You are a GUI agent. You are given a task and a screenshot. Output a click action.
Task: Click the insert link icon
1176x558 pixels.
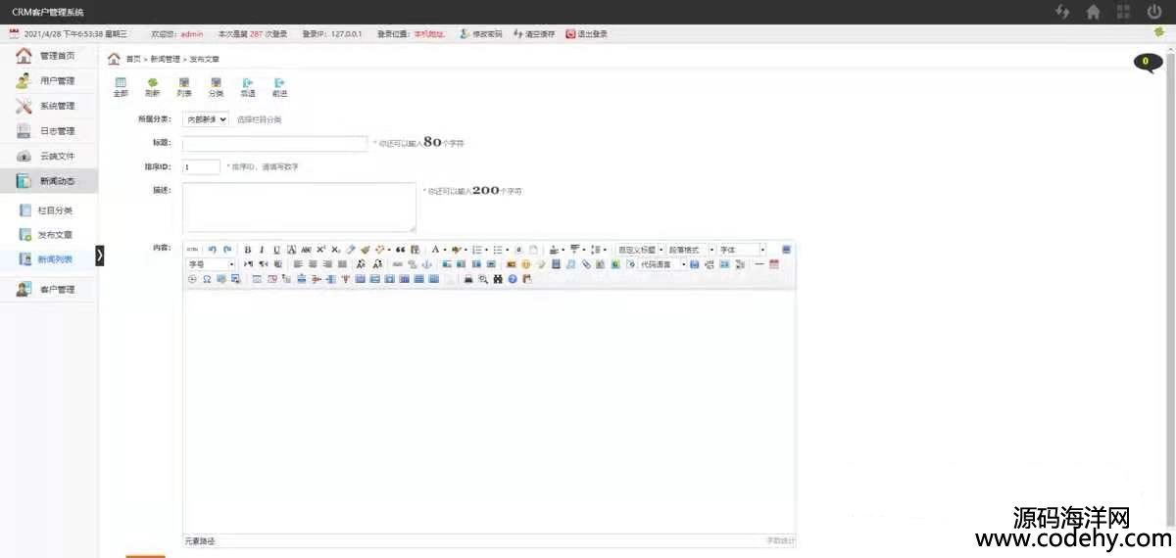(398, 264)
